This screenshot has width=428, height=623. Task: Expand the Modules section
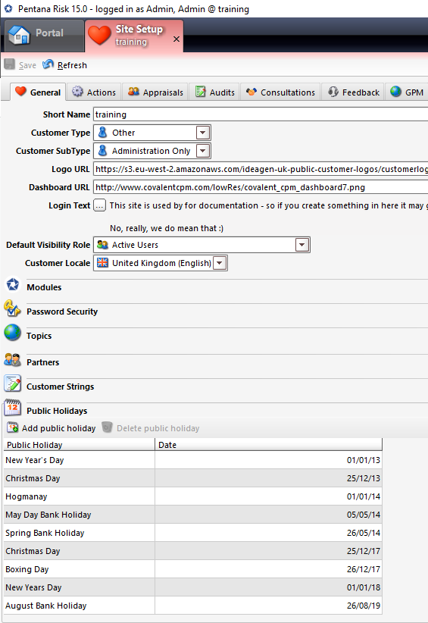tap(44, 287)
